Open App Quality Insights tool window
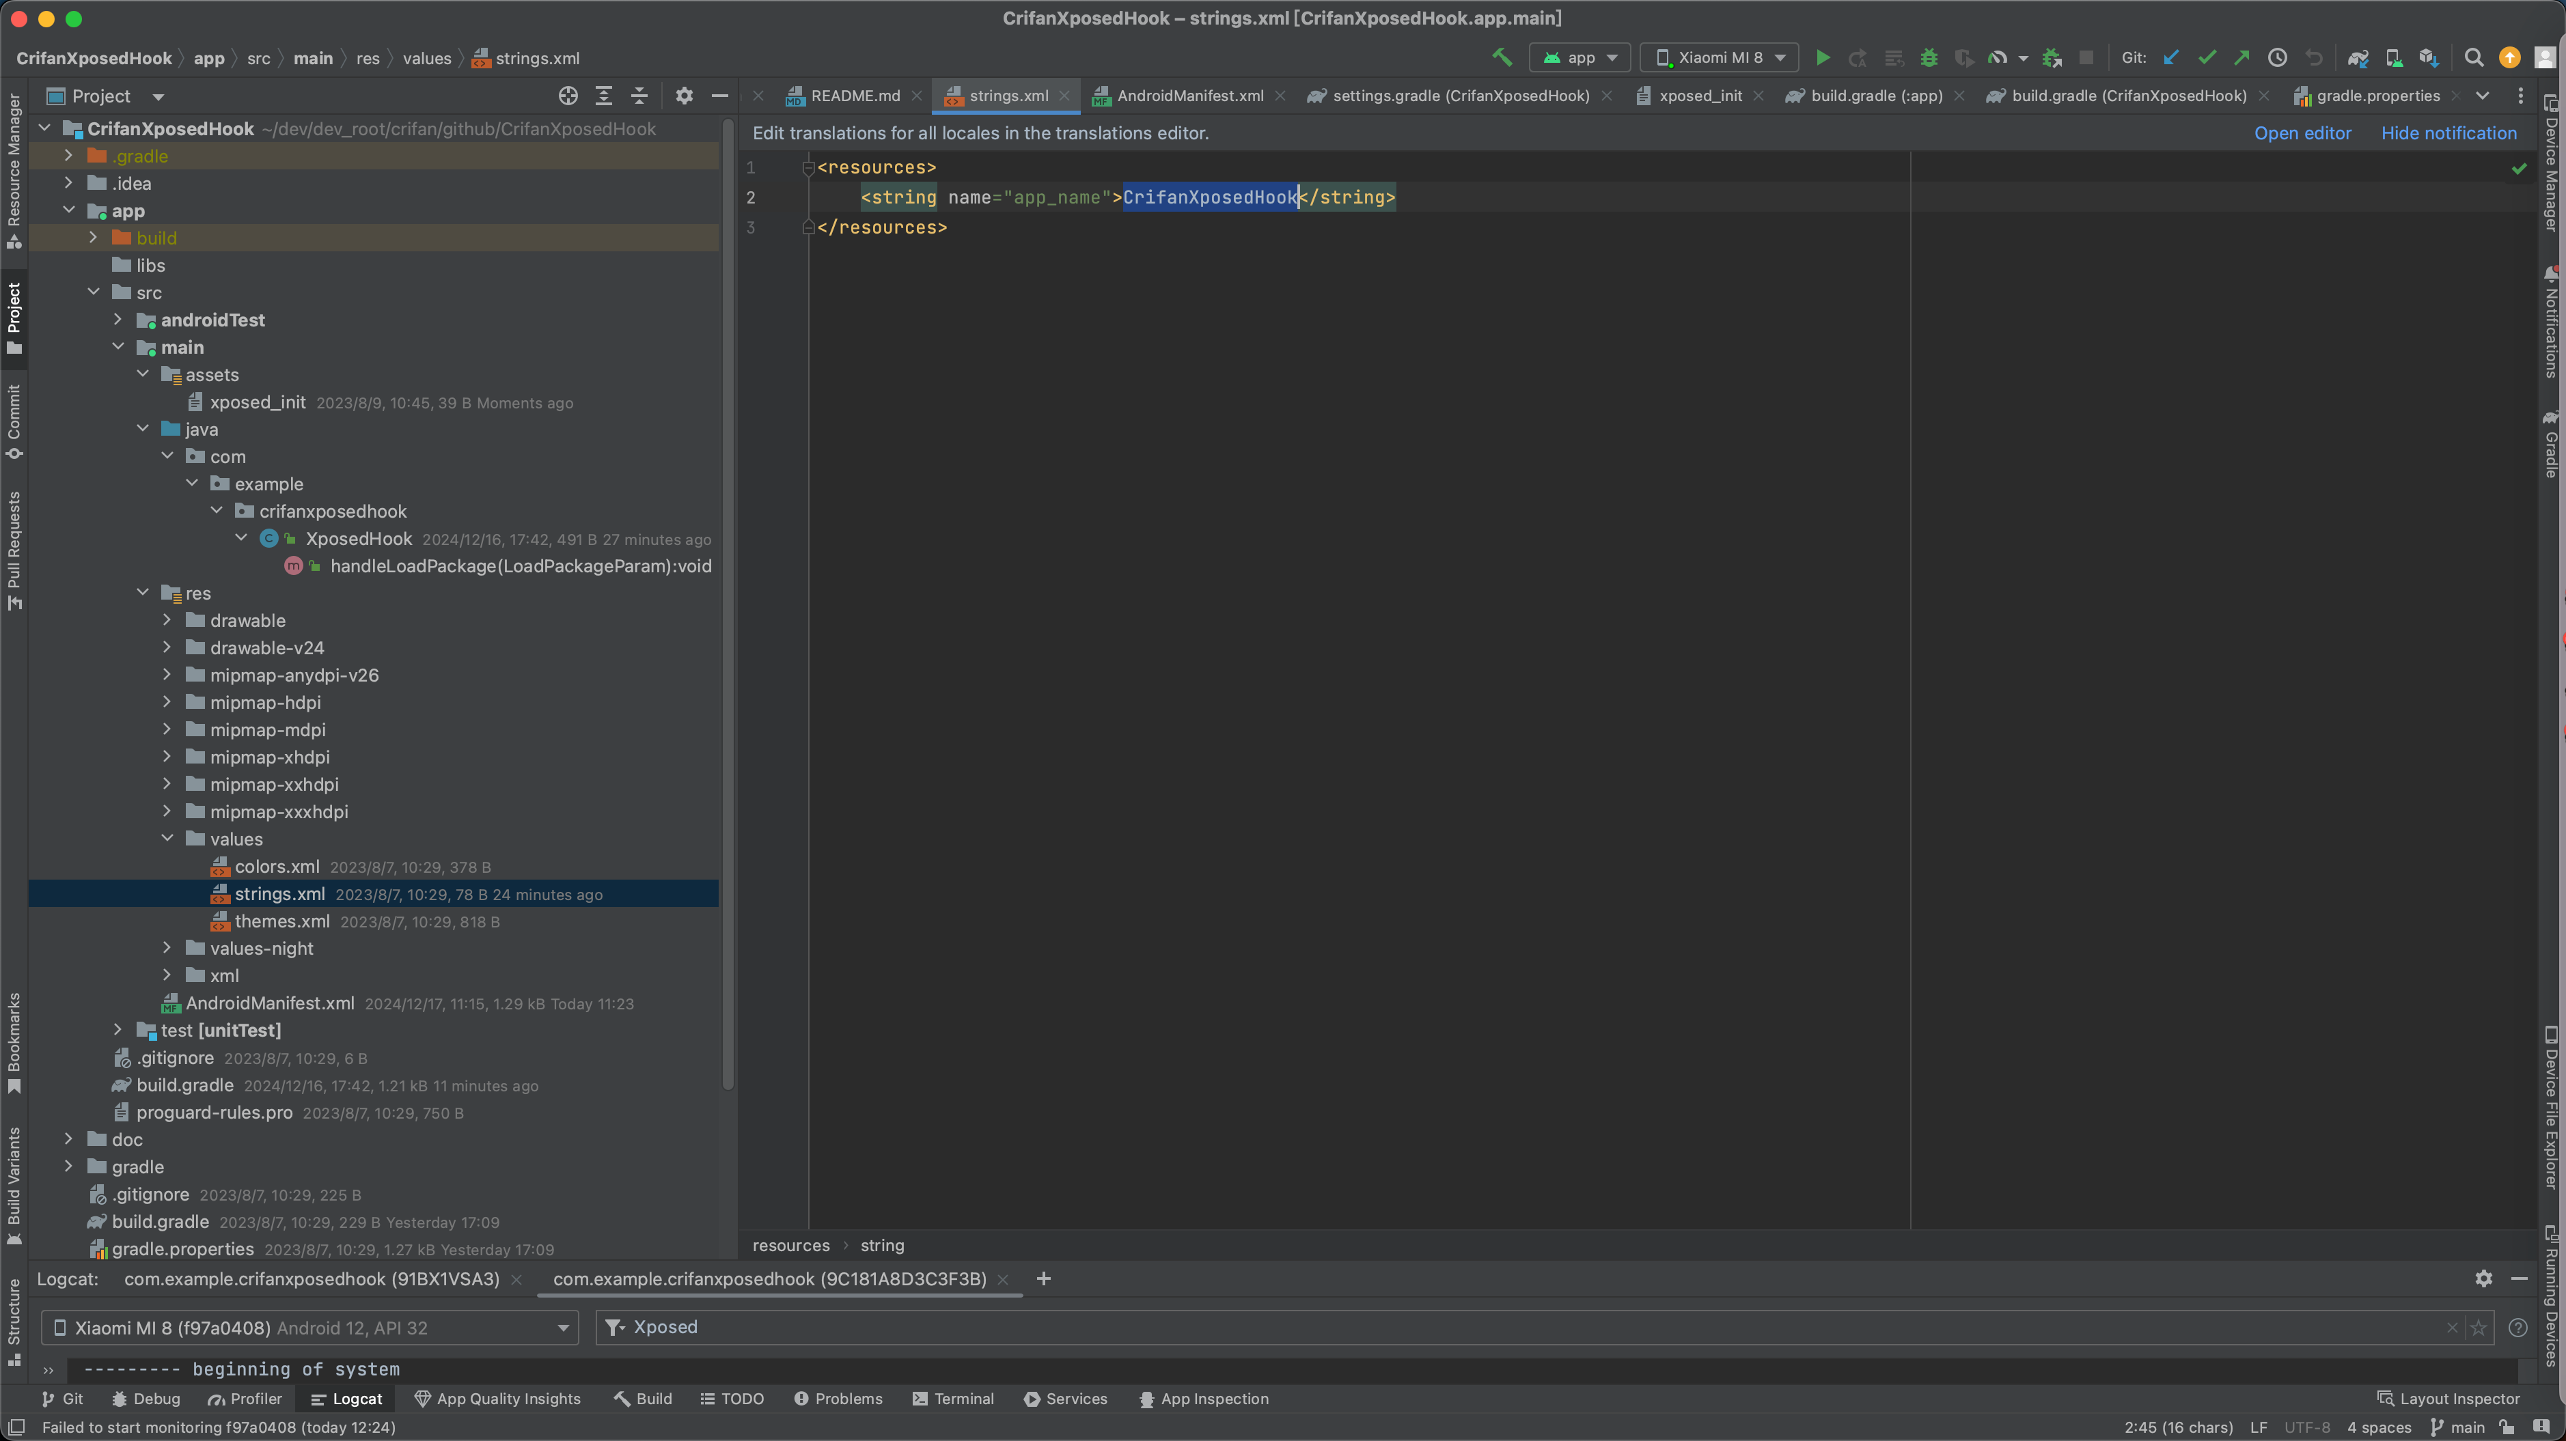The height and width of the screenshot is (1441, 2566). coord(497,1398)
